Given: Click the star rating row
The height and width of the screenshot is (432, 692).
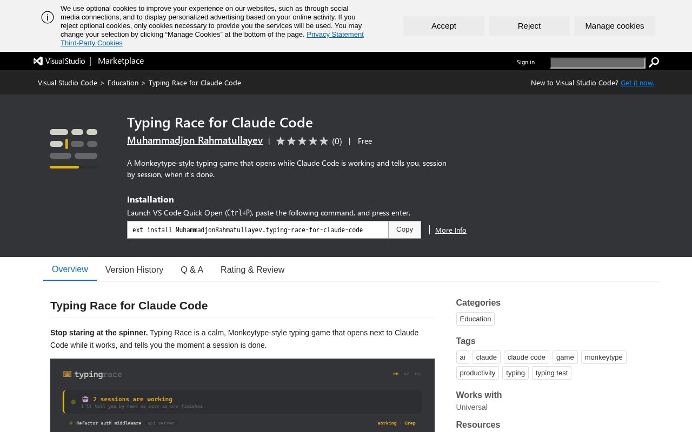Looking at the screenshot, I should coord(302,141).
